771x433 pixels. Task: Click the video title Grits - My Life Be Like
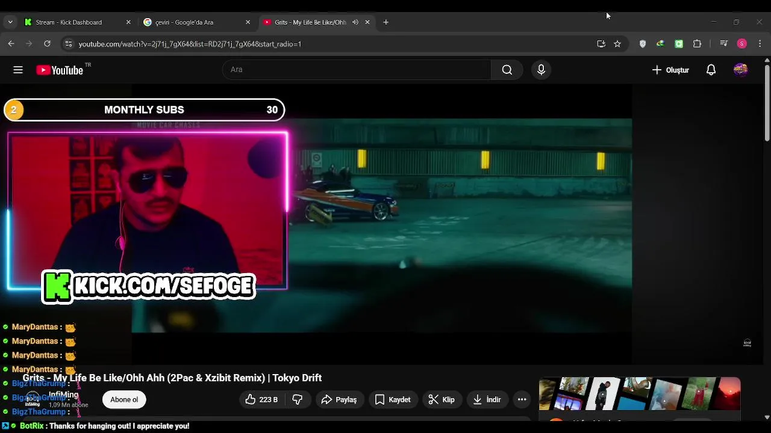[x=172, y=378]
